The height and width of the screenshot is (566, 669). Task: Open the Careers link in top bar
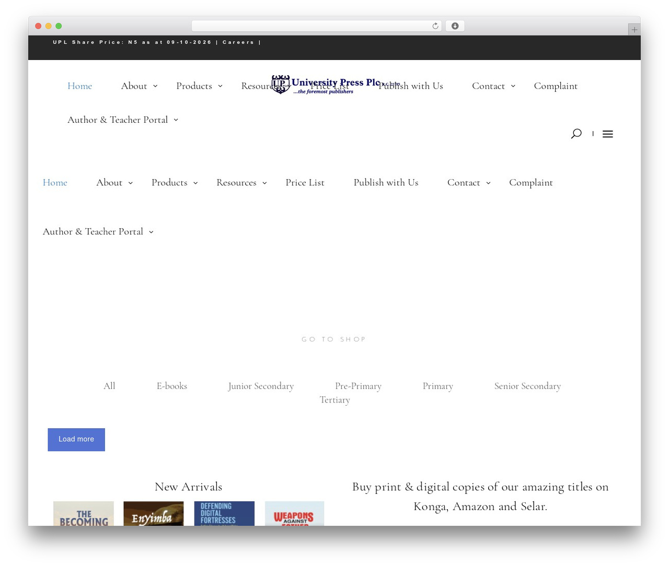pos(238,42)
